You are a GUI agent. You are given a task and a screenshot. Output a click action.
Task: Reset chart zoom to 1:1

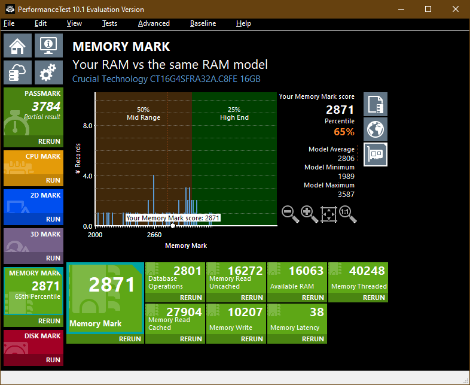[x=347, y=214]
